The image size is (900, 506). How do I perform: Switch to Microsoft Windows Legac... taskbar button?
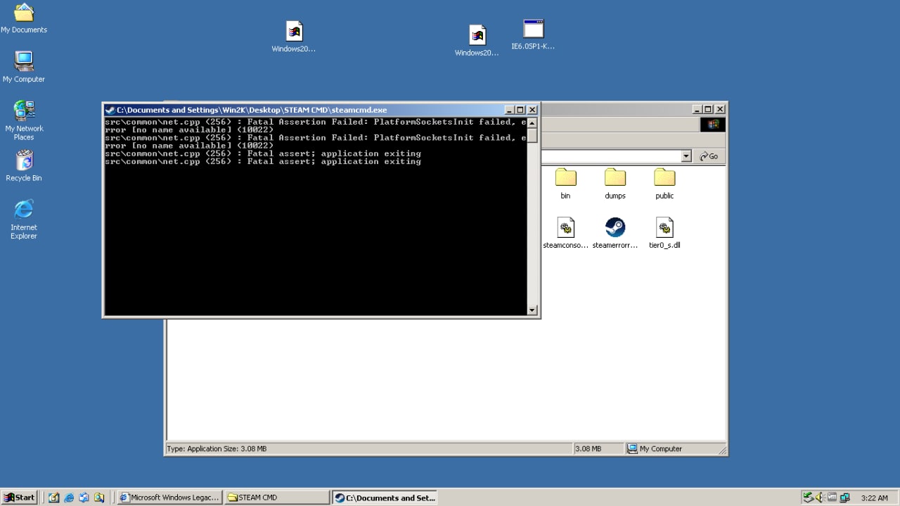click(x=169, y=498)
